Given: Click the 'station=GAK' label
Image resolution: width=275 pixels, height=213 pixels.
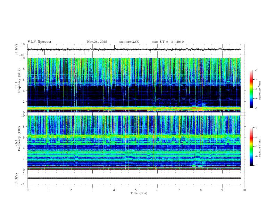Looking at the screenshot, I should click(129, 42).
